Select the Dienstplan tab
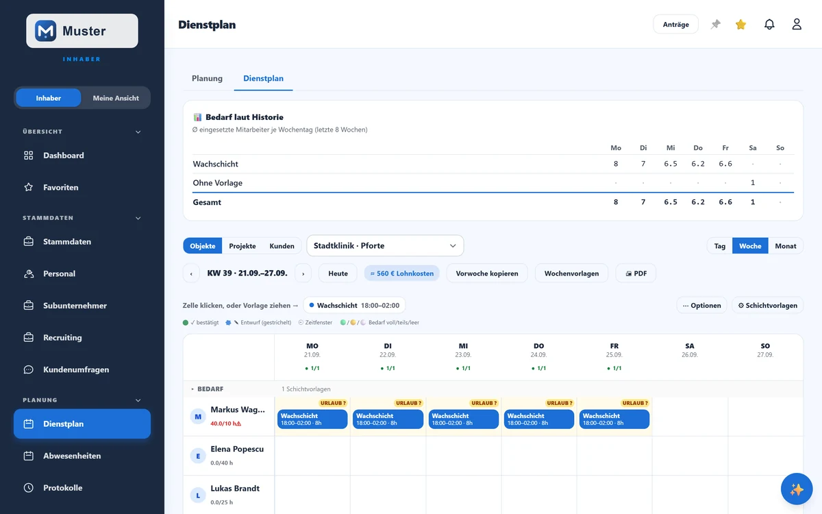 click(263, 78)
